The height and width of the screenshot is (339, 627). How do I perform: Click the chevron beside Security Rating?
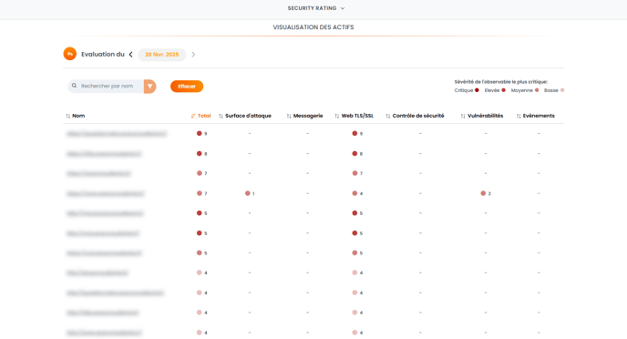tap(343, 8)
